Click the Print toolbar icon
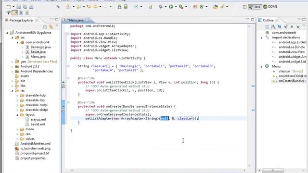The height and width of the screenshot is (173, 308). (x=31, y=7)
